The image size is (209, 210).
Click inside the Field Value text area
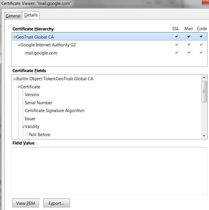[110, 171]
